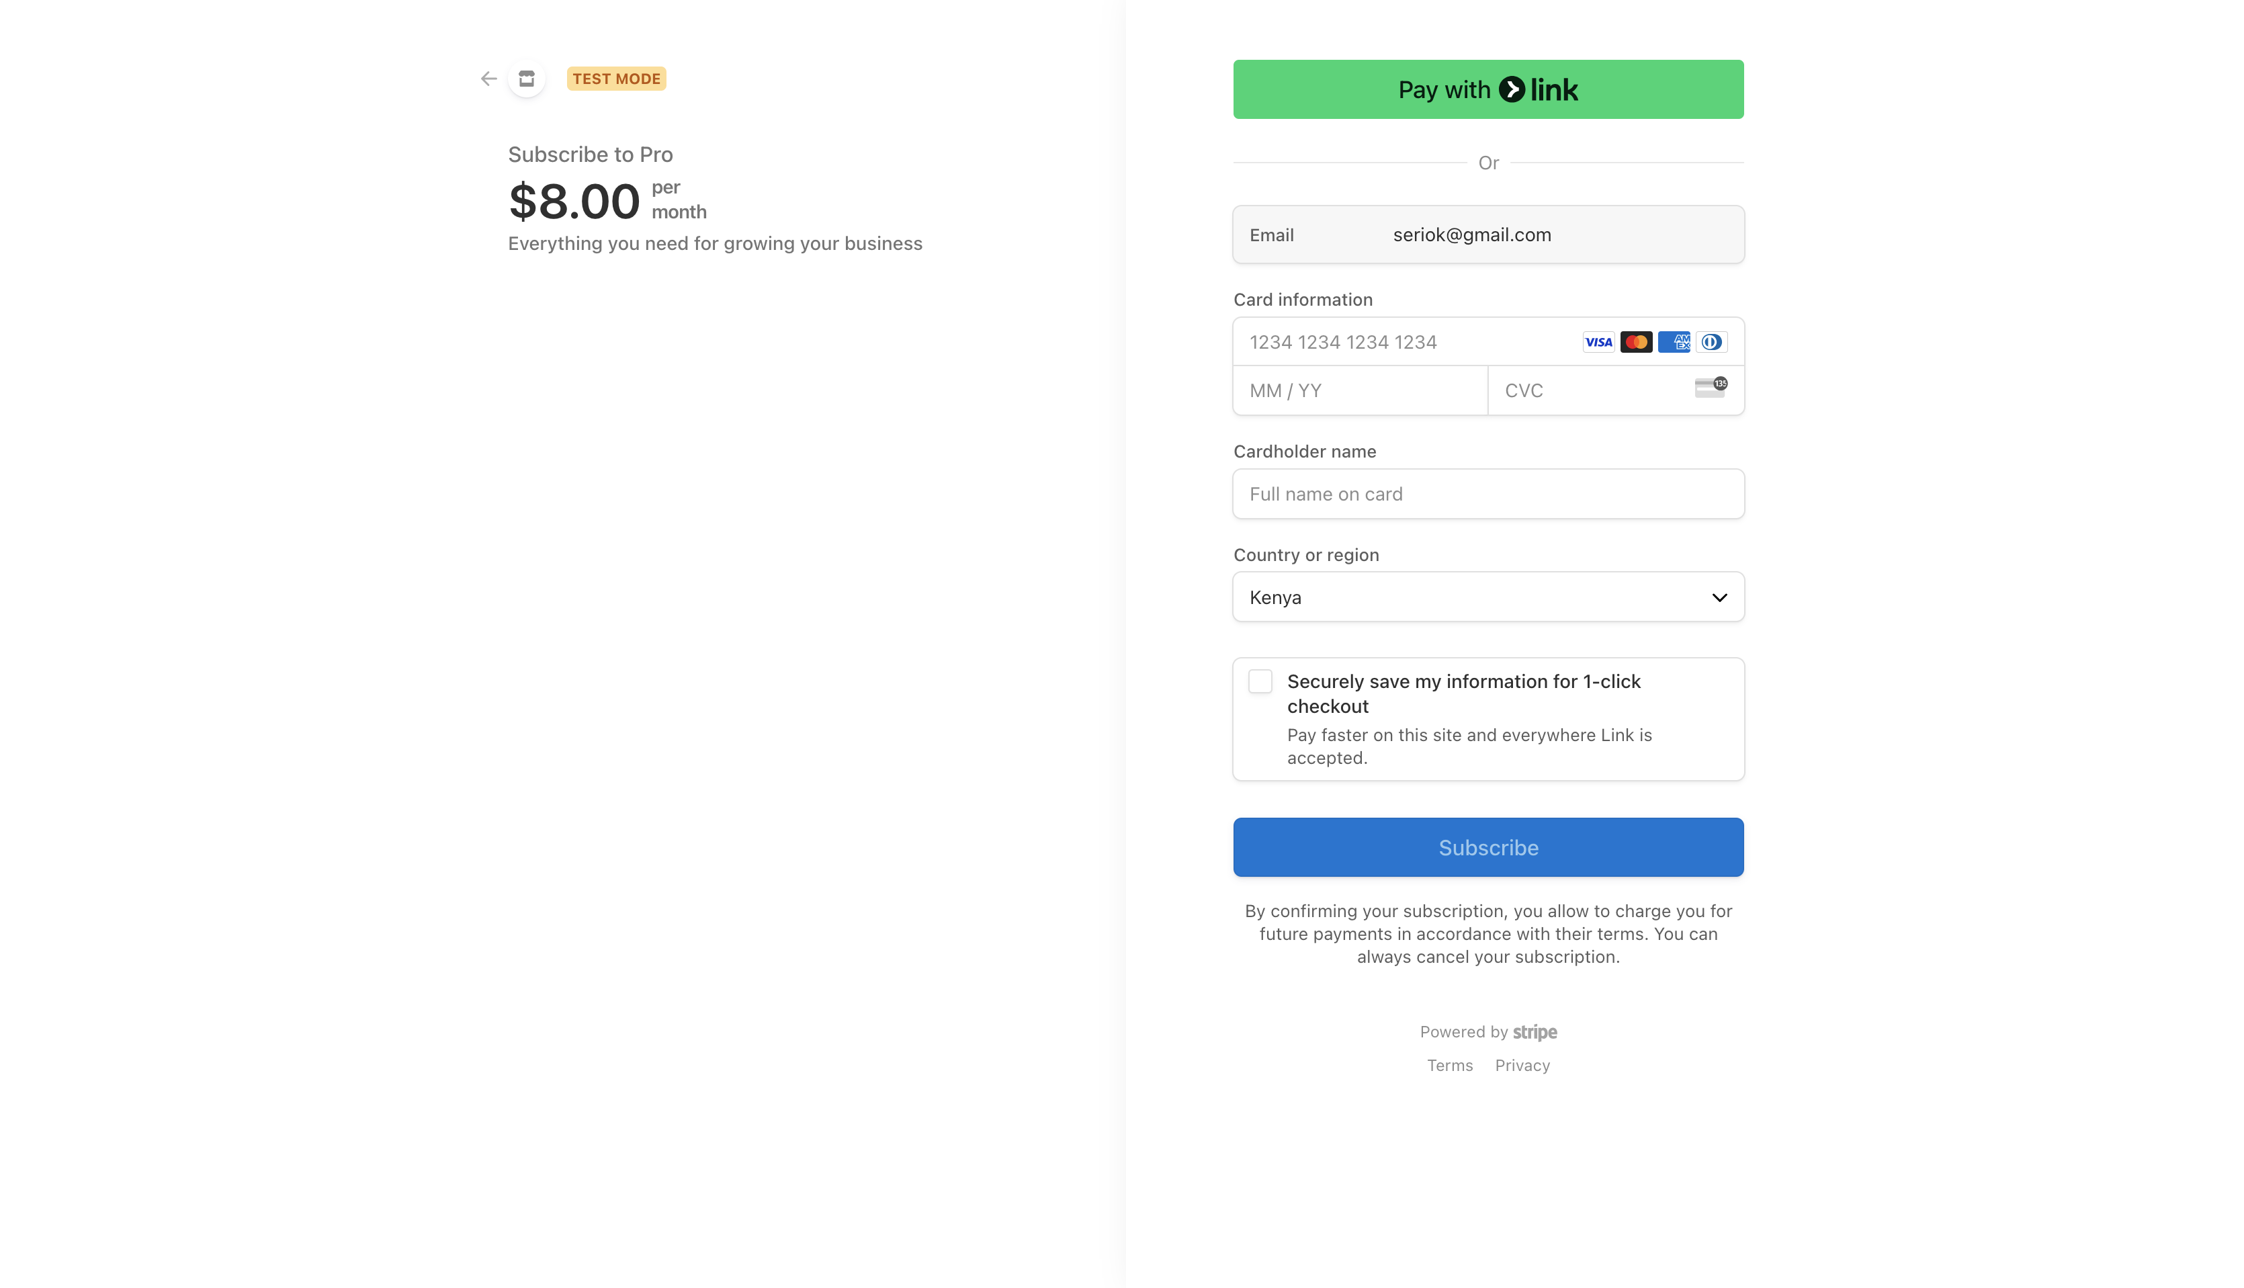Open the Terms link

1450,1066
